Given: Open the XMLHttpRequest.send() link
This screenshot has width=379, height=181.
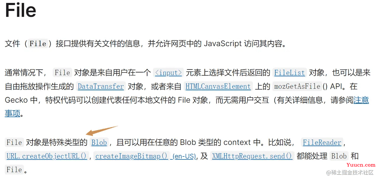Looking at the screenshot, I should pos(252,156).
